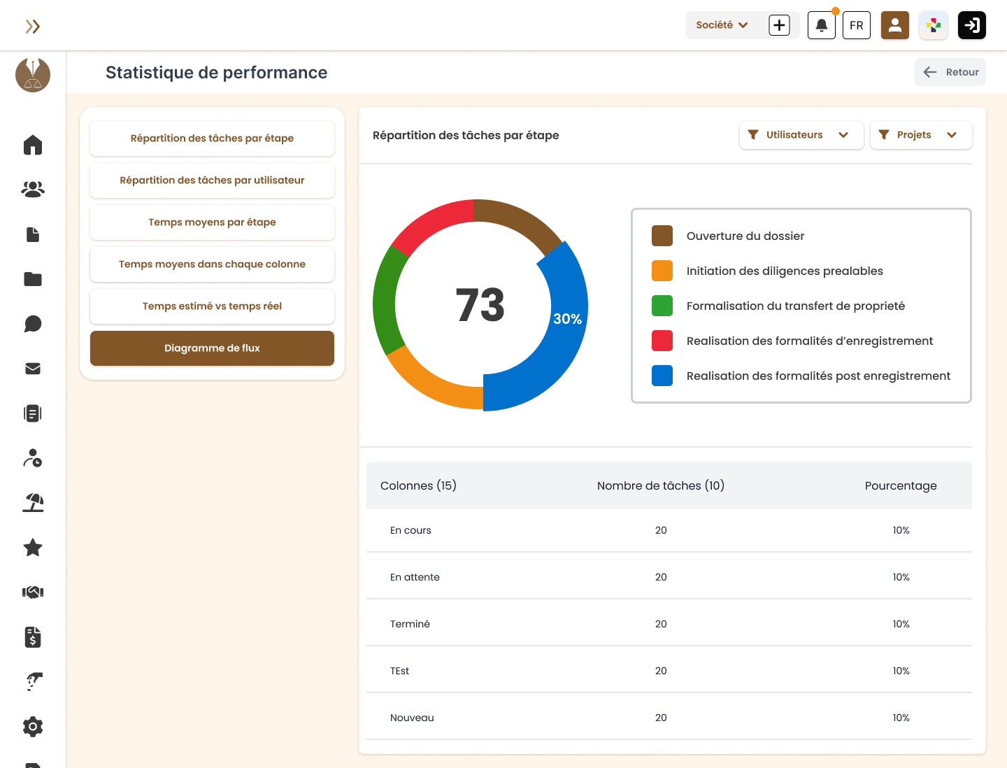Open the Projets filter dropdown
The image size is (1007, 768).
(921, 135)
